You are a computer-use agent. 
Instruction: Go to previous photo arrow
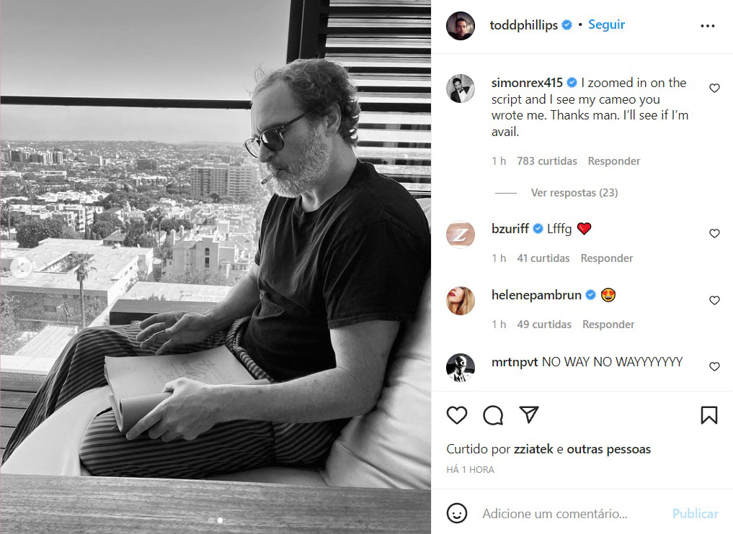click(x=22, y=267)
